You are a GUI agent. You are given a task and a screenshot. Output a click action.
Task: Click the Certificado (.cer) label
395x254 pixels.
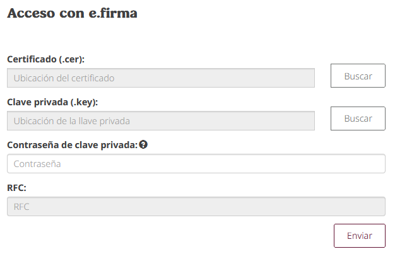coord(46,59)
